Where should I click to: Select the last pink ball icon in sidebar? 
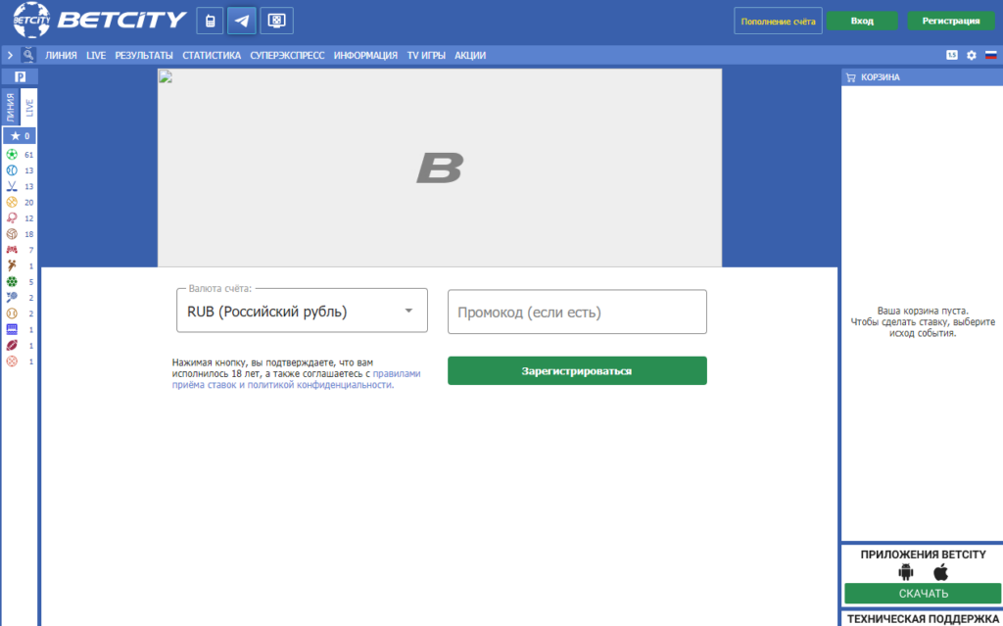click(x=12, y=361)
